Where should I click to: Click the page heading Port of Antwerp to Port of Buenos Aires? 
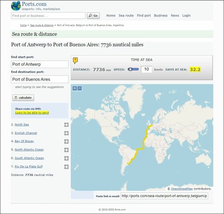point(77,45)
